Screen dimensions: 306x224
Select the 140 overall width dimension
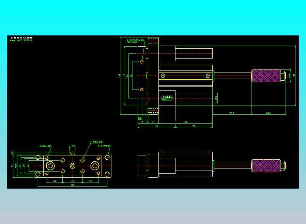click(x=72, y=185)
